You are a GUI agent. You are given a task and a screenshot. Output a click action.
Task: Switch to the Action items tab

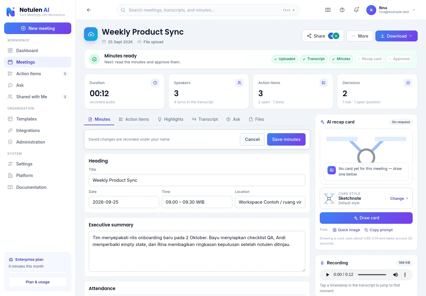click(134, 119)
